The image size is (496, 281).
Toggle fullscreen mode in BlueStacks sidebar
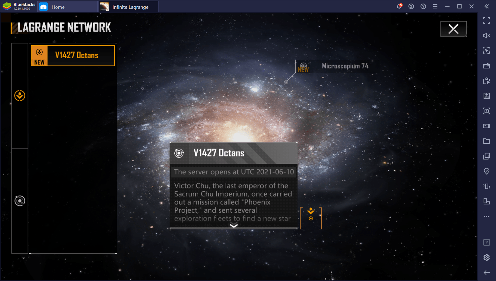coord(487,21)
